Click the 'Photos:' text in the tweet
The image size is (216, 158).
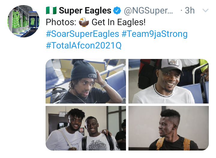(x=61, y=22)
